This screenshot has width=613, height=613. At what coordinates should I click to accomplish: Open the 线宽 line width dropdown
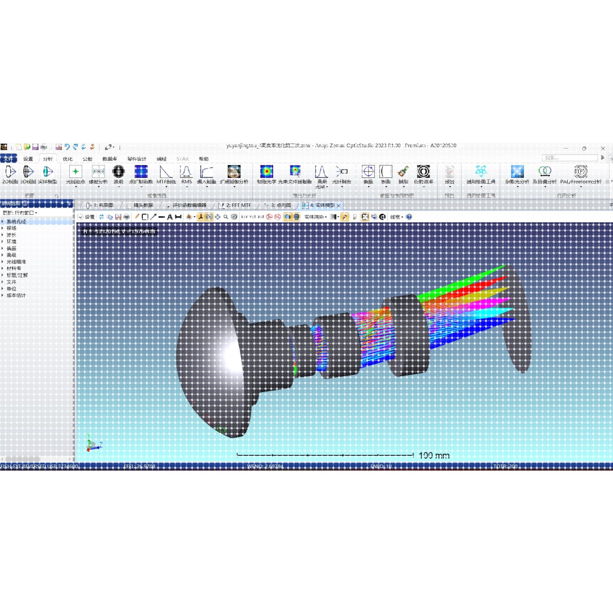tap(397, 217)
